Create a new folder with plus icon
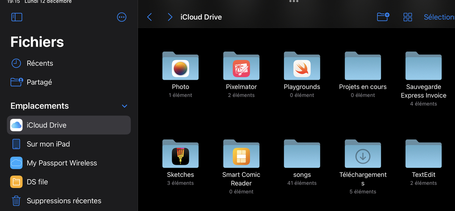The width and height of the screenshot is (455, 211). click(383, 17)
